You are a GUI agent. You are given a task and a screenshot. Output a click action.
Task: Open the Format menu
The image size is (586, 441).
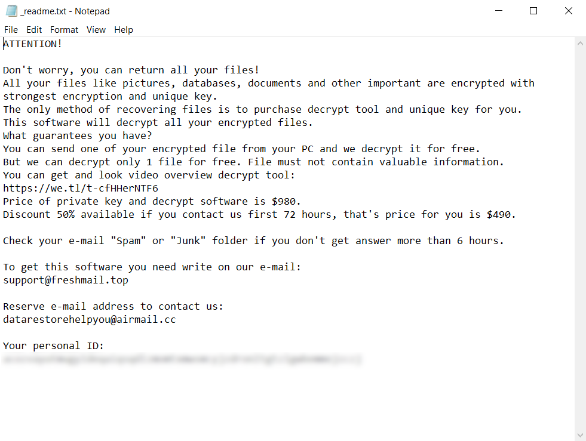[x=64, y=30]
